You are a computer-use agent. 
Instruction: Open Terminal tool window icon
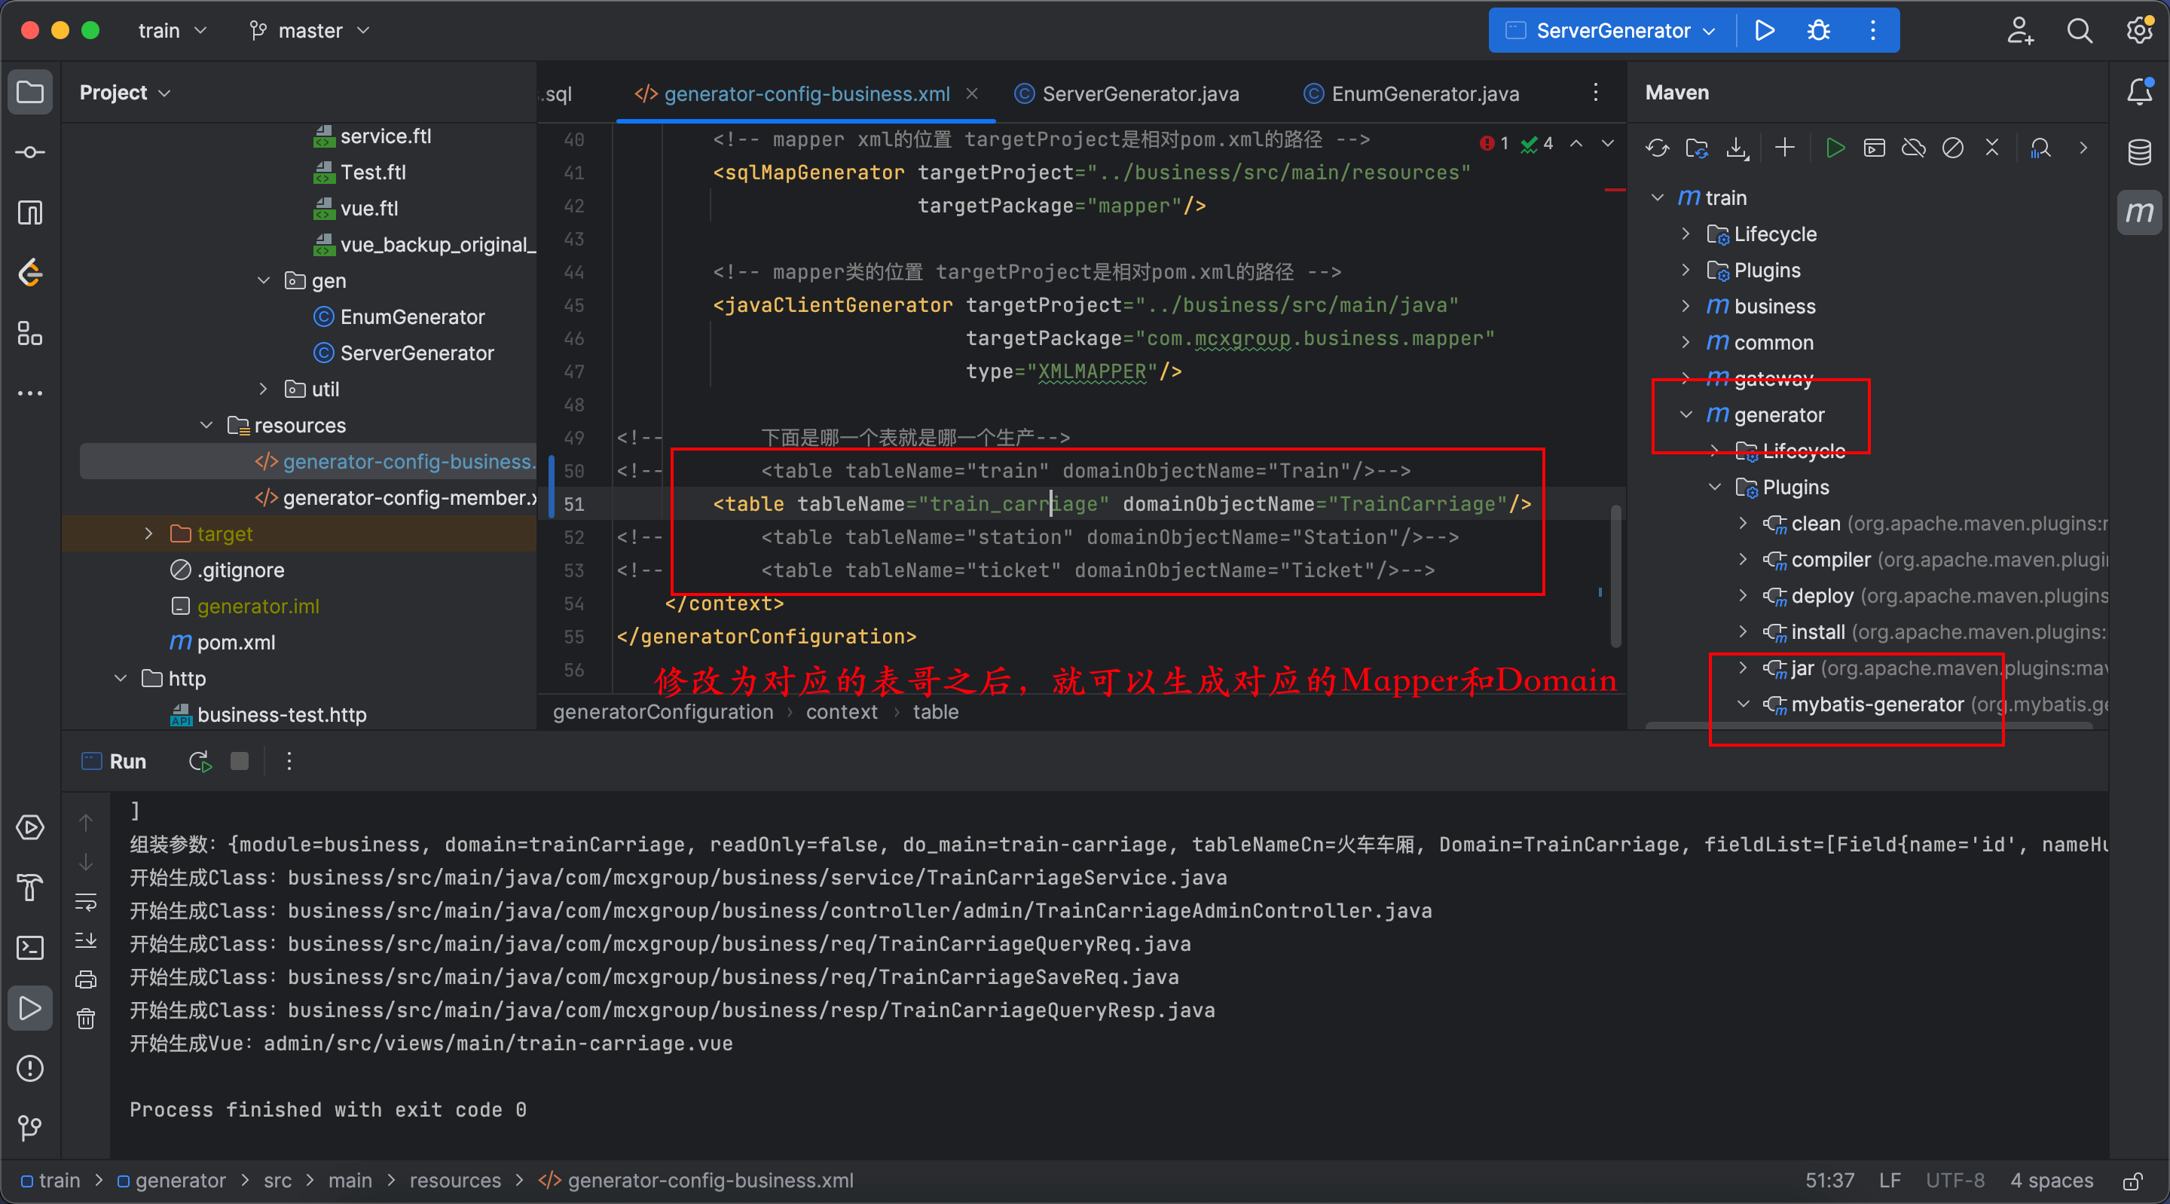click(30, 948)
